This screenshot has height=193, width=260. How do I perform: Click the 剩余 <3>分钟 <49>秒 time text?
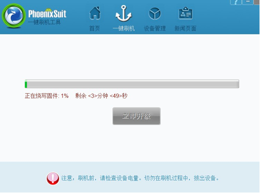[x=101, y=96]
